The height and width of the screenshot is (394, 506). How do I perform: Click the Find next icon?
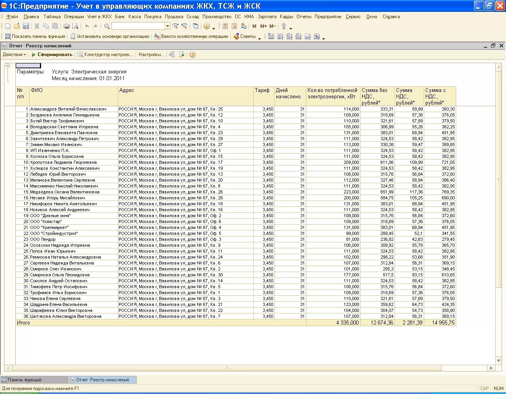point(176,26)
